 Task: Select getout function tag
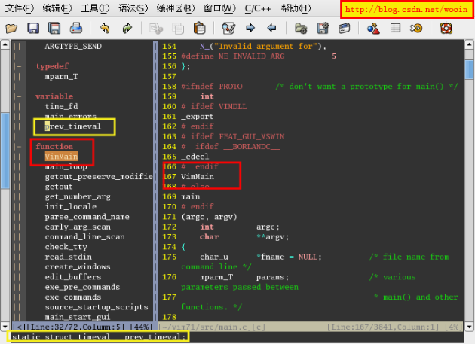(x=59, y=187)
